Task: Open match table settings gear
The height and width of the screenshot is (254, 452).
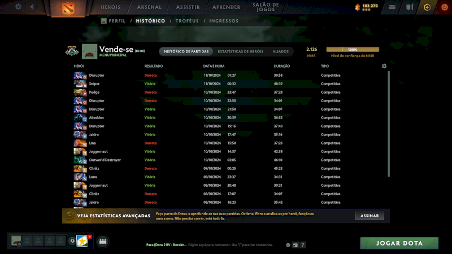Action: coord(384,66)
